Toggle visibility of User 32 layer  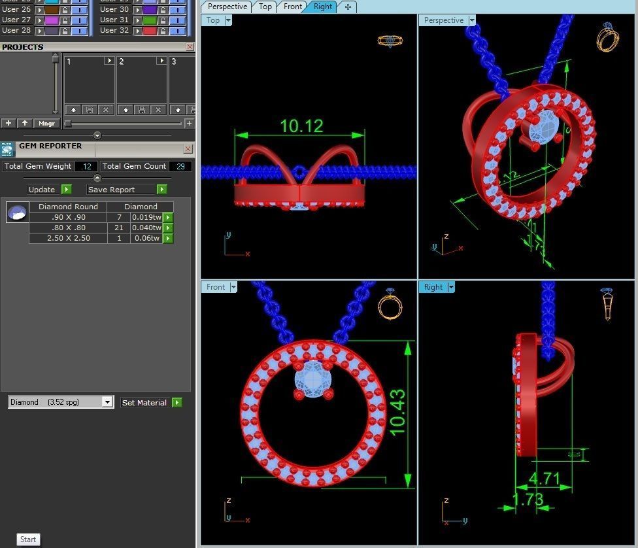(x=178, y=31)
